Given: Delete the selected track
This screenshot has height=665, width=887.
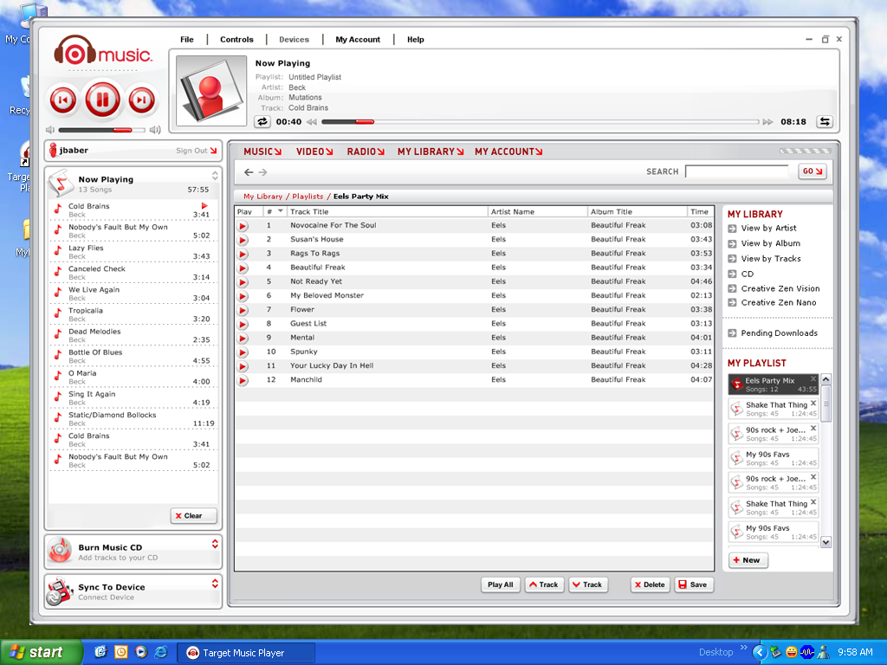Looking at the screenshot, I should [650, 584].
